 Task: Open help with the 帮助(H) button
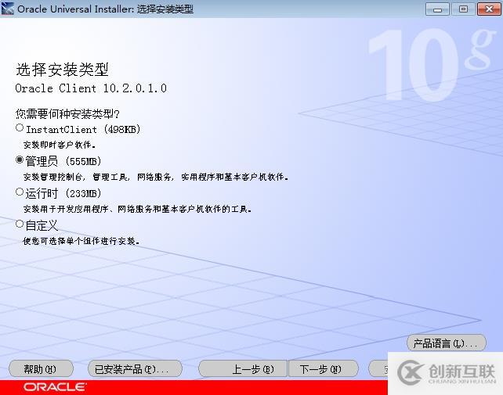[41, 369]
